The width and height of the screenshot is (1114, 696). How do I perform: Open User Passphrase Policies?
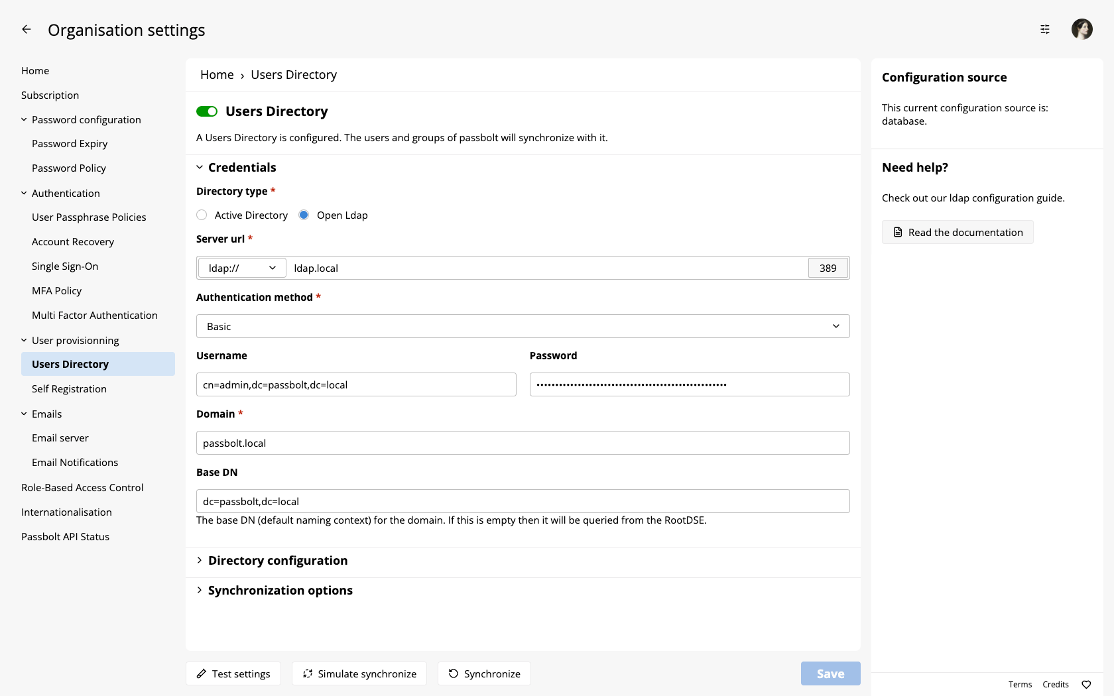[x=89, y=217]
